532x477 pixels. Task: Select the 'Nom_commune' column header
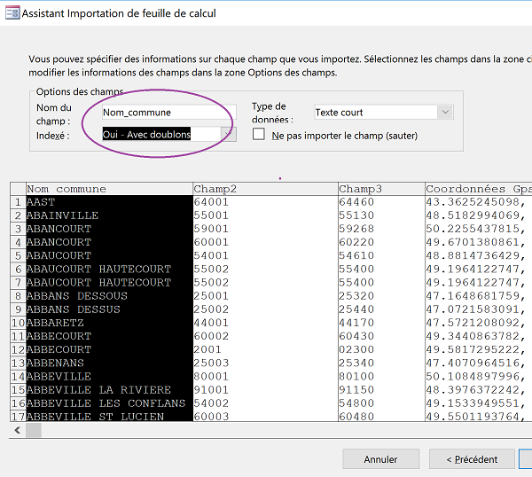109,189
